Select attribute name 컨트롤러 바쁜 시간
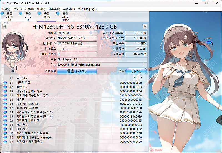 [x=27, y=121]
